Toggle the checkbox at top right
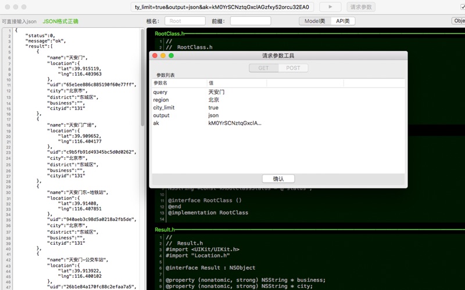Screen dimensions: 465x290 [x=463, y=7]
